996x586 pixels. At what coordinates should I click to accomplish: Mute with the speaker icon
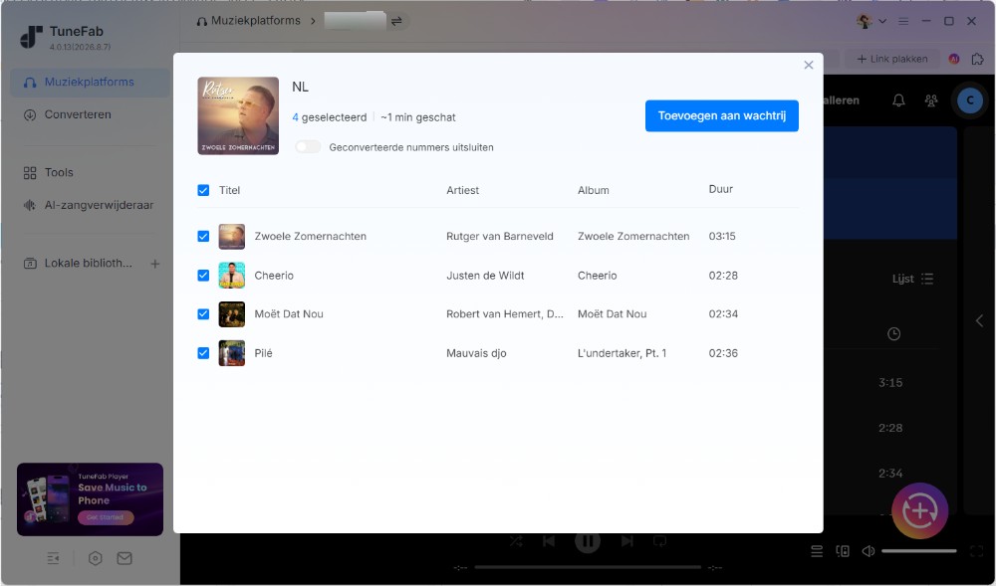pyautogui.click(x=869, y=551)
